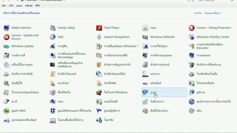The width and height of the screenshot is (237, 133).
Task: Open แบบอักษร (Fonts) folder icon
Action: point(53,83)
